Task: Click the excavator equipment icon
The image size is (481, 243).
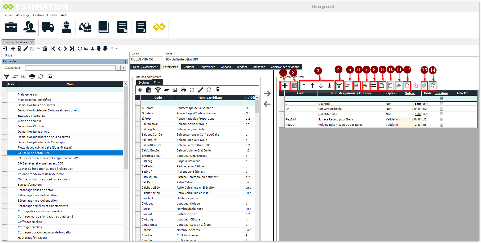Action: point(85,27)
